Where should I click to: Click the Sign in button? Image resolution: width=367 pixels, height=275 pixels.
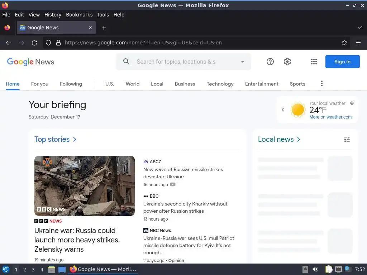point(342,62)
